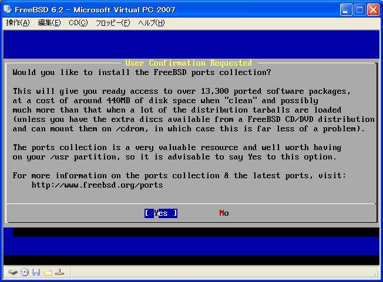Click the window resize grip corner
383x282 pixels.
point(376,275)
